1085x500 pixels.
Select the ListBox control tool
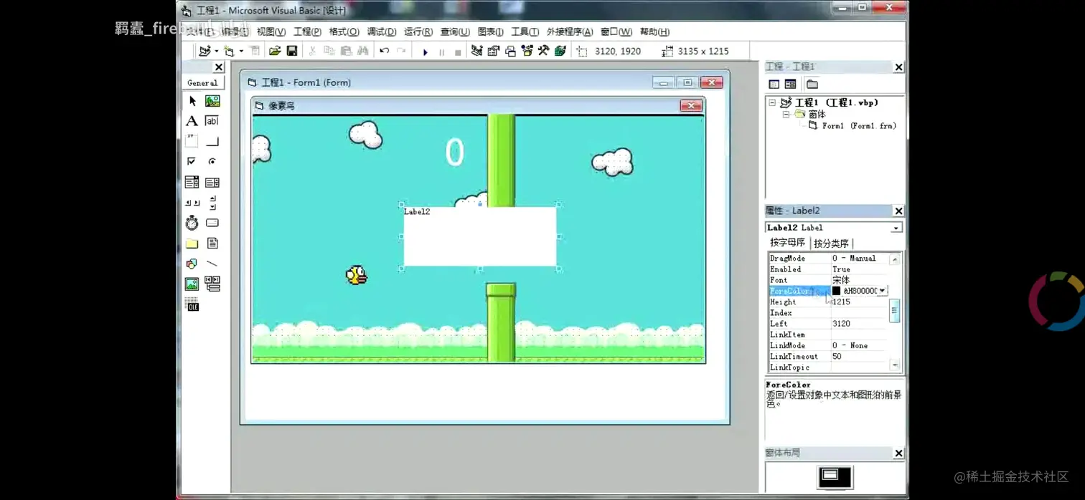(x=212, y=182)
